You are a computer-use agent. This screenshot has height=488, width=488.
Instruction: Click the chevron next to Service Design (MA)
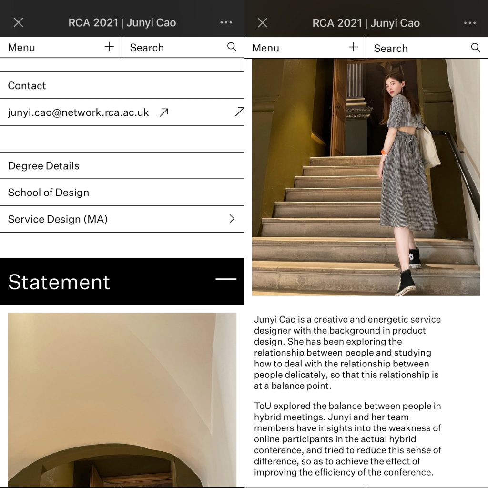click(x=232, y=219)
